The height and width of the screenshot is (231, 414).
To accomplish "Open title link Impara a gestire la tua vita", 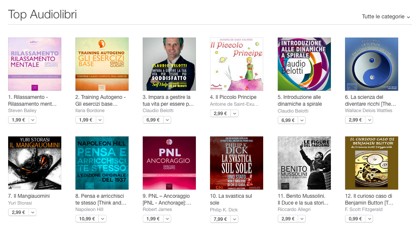I will (x=168, y=101).
